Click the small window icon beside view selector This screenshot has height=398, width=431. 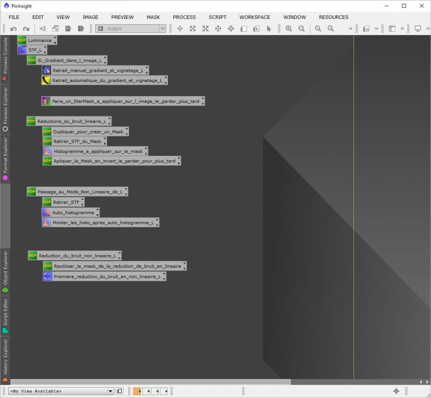coord(120,391)
